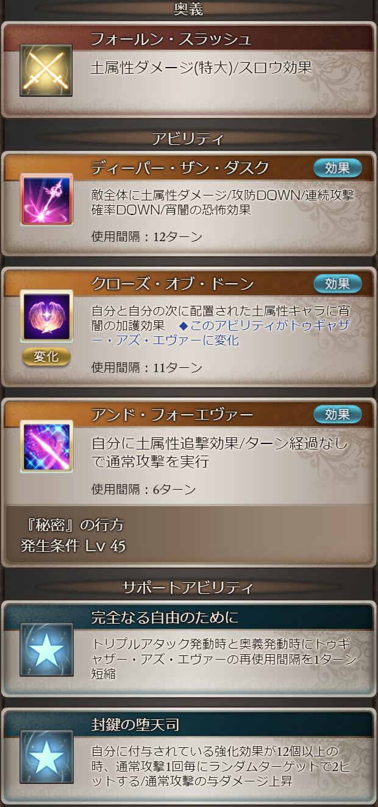Click the クローズ・オブ・ドーン ability title
378x807 pixels.
click(172, 284)
